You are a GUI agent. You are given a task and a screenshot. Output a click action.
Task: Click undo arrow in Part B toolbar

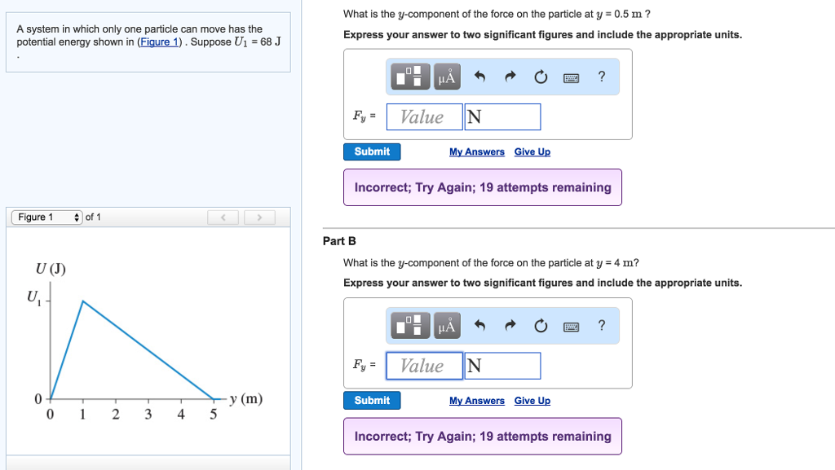(480, 326)
